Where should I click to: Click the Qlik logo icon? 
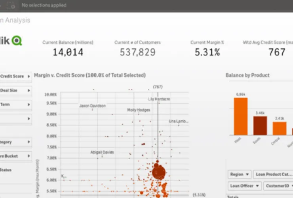pos(17,40)
